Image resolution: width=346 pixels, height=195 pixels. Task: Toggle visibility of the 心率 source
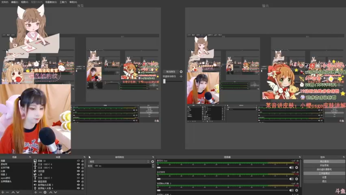(78, 175)
